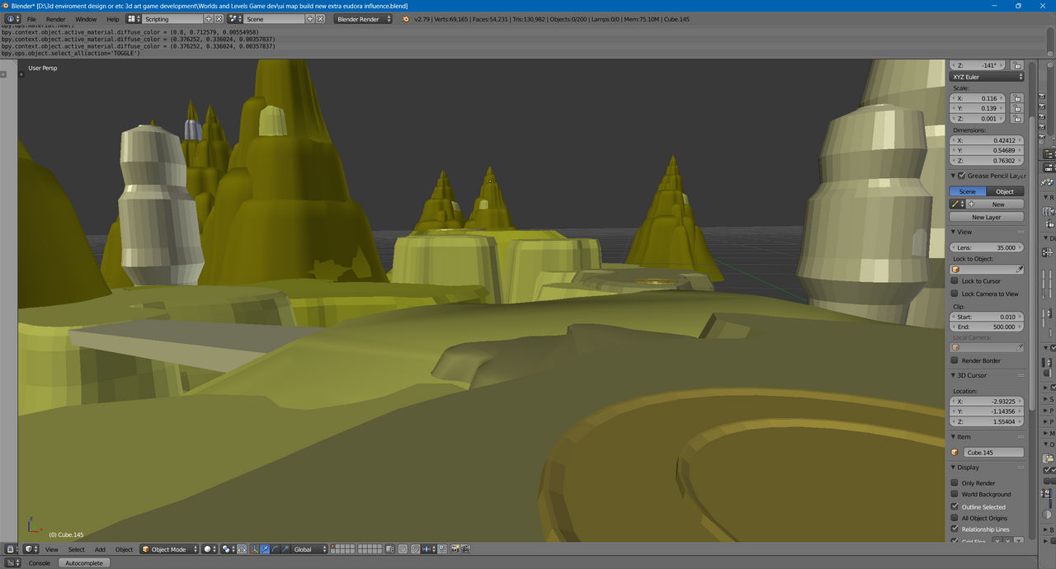
Task: Click the Cube.145 item name field
Action: point(993,452)
